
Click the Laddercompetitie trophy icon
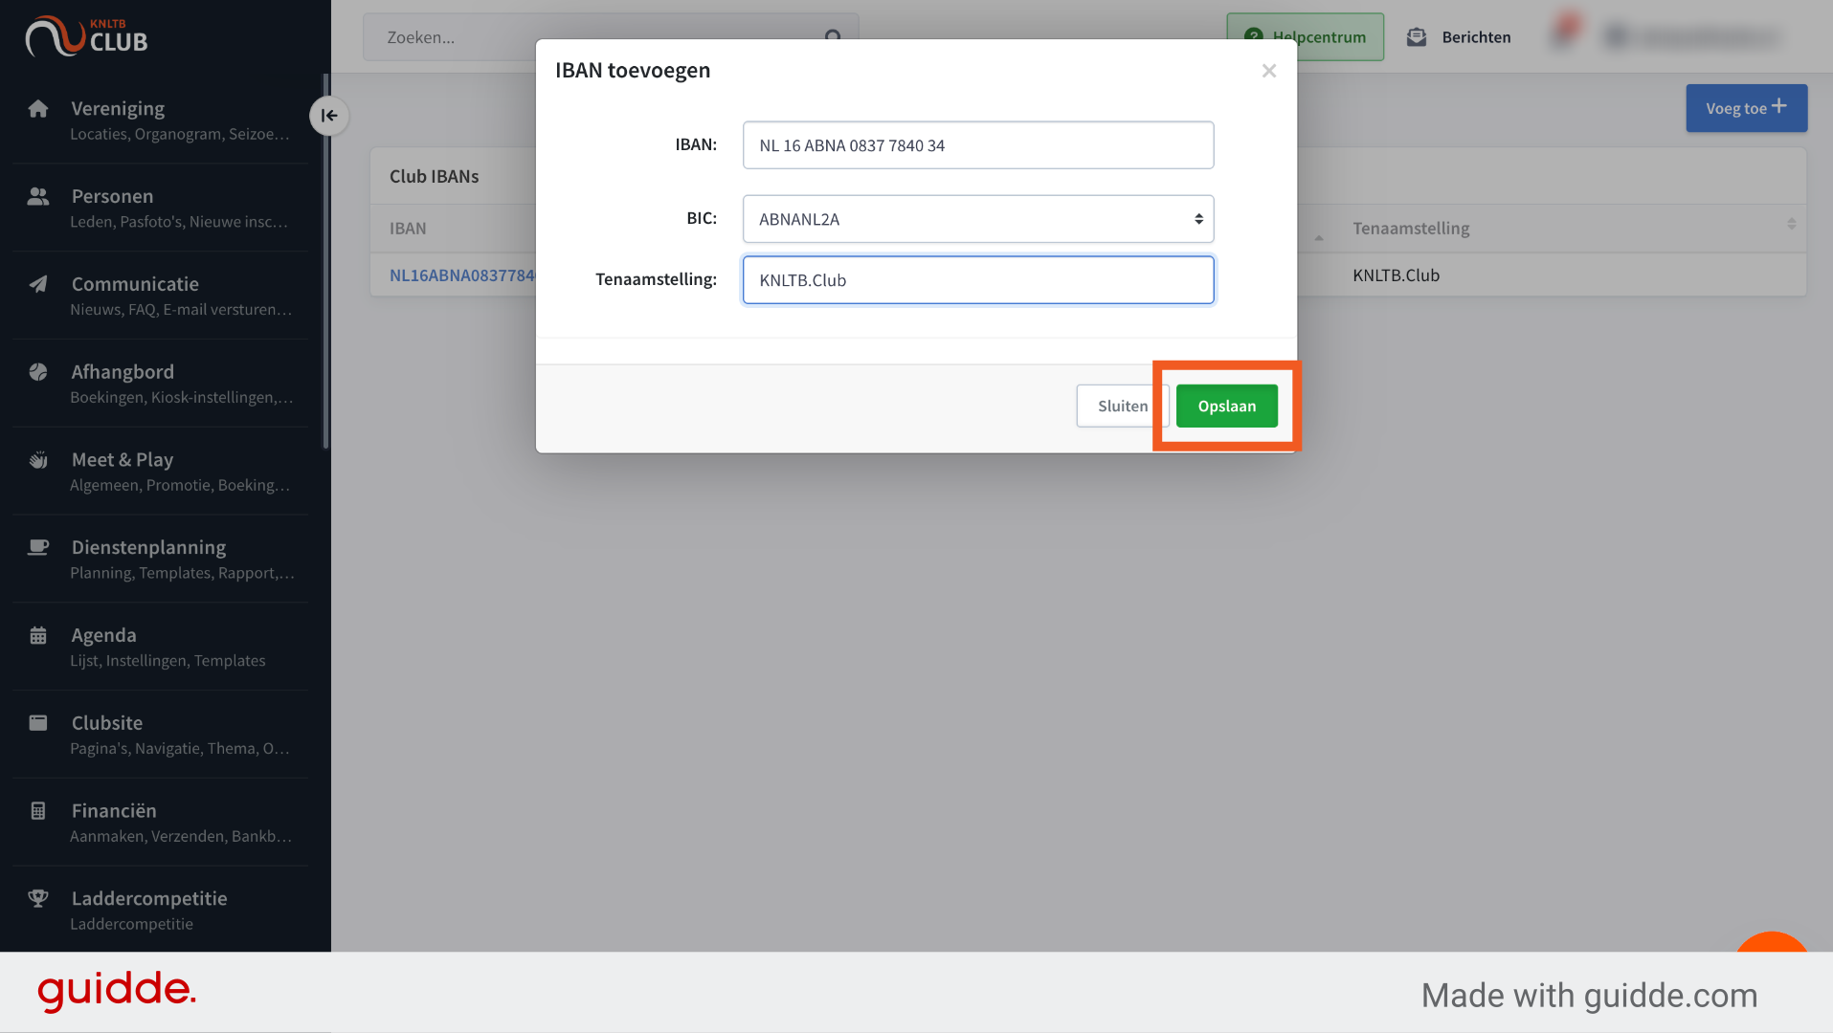tap(38, 898)
